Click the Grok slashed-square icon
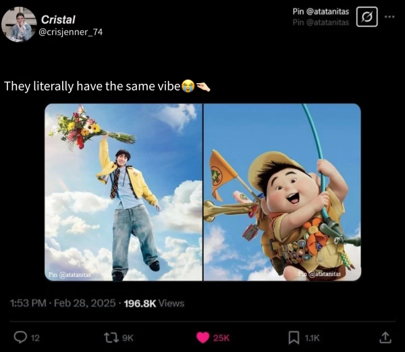 click(366, 17)
